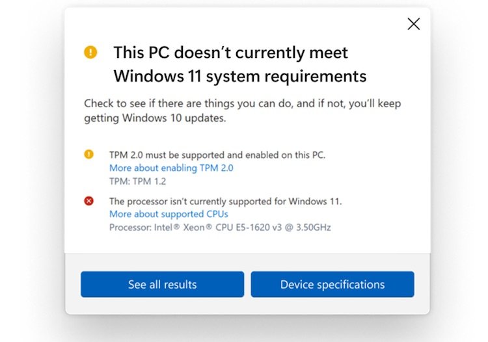Click the 'Check to see if there are things' sentence
The image size is (488, 342).
click(243, 103)
